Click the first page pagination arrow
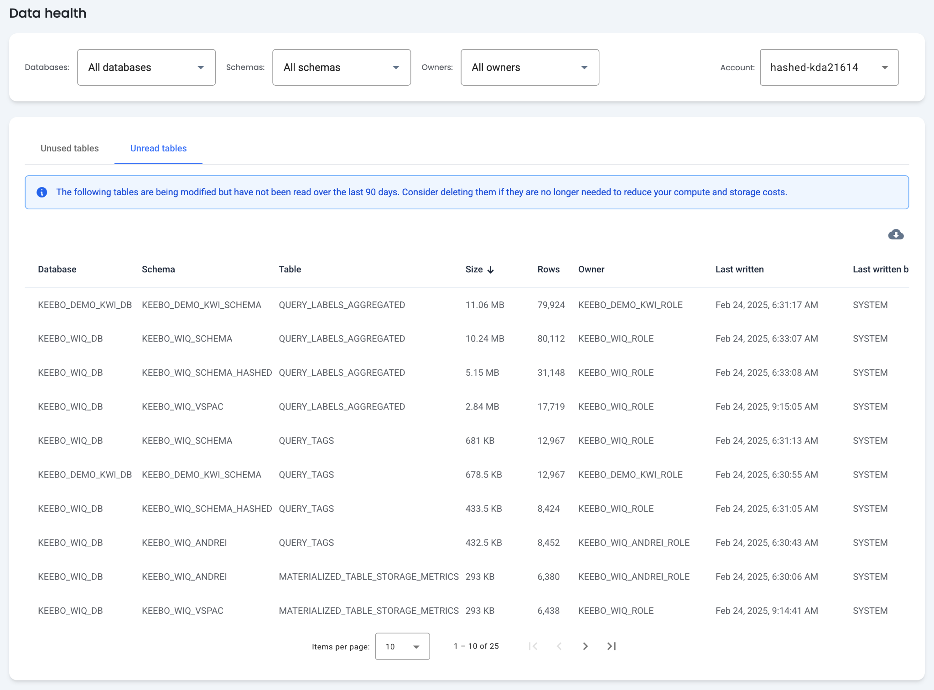The width and height of the screenshot is (934, 690). (x=533, y=646)
